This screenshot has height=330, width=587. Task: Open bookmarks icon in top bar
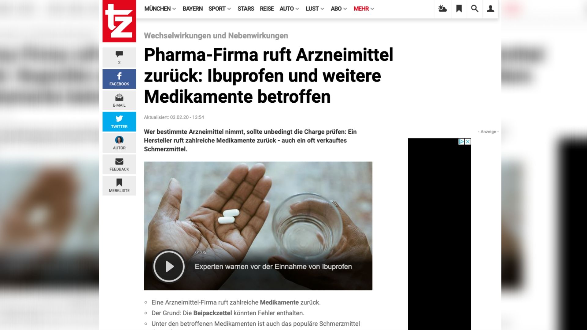coord(459,9)
